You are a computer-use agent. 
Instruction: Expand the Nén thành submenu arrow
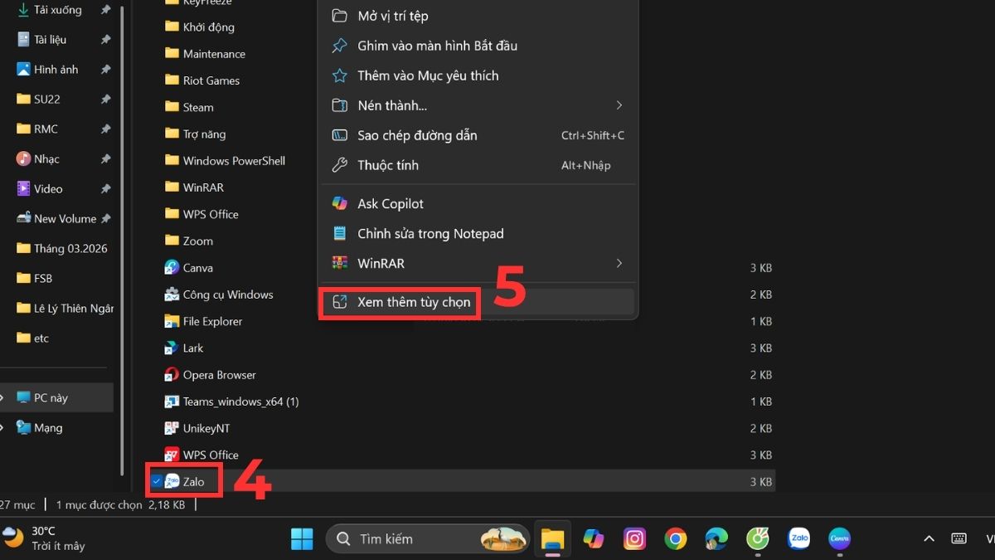pos(619,105)
